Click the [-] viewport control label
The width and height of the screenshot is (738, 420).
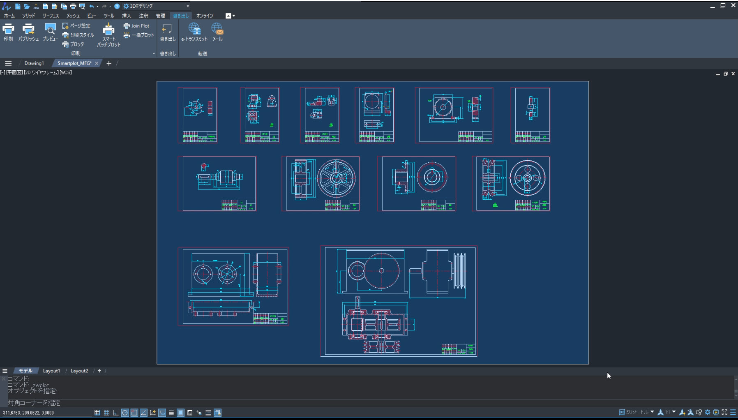[x=2, y=72]
